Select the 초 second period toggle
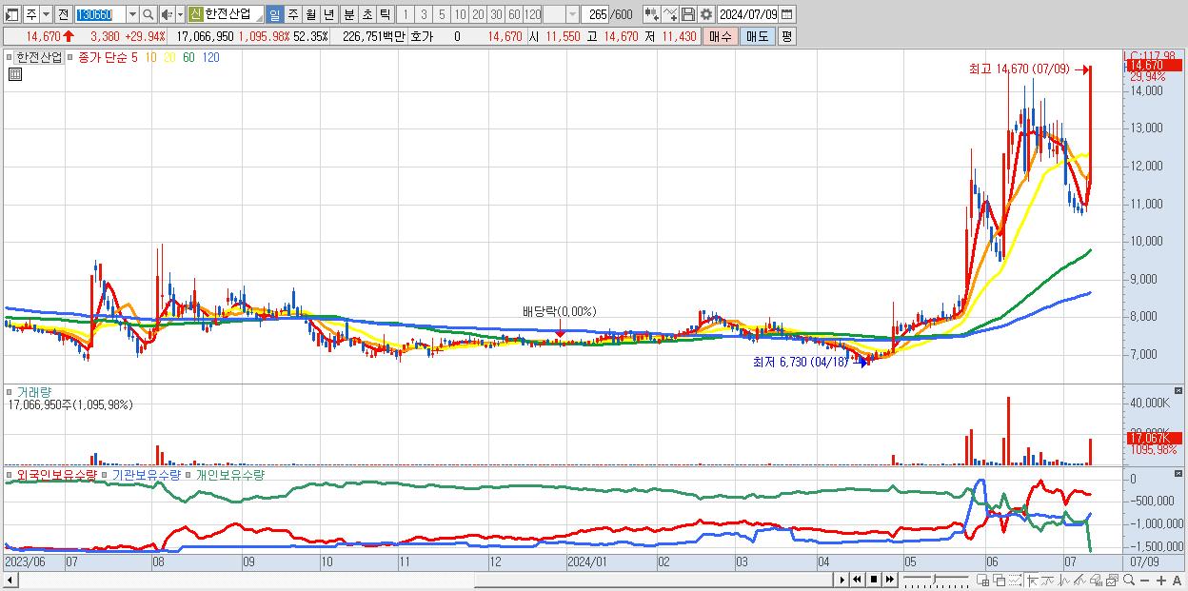This screenshot has height=591, width=1188. 366,14
